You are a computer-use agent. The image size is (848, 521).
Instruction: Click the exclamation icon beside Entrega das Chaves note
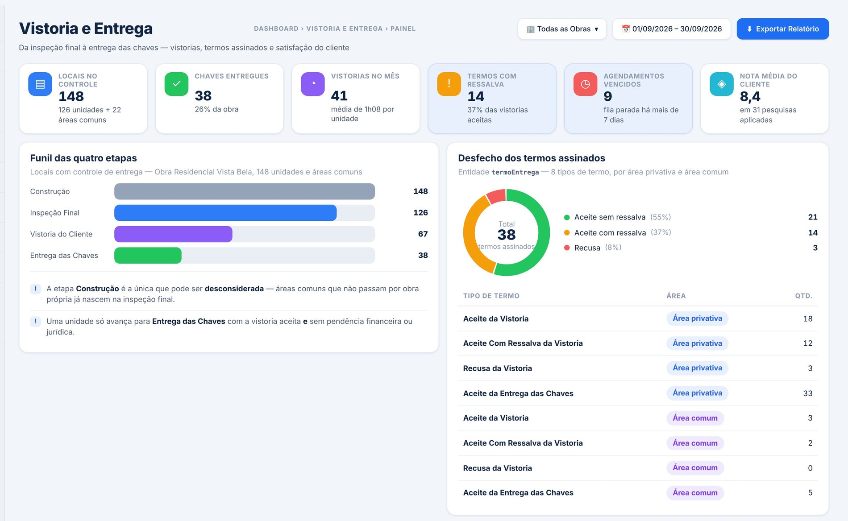coord(35,321)
